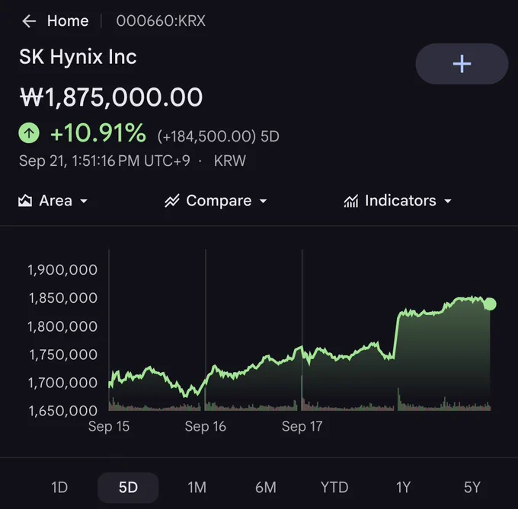The height and width of the screenshot is (509, 518).
Task: Click the current price dot on chart
Action: coord(490,304)
